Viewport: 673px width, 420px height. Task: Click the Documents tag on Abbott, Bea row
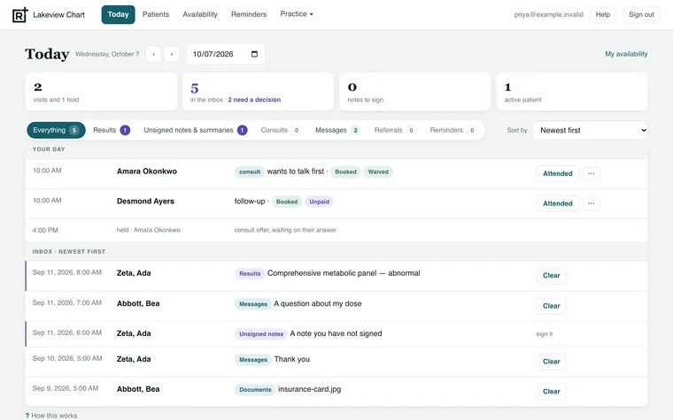[x=255, y=390]
